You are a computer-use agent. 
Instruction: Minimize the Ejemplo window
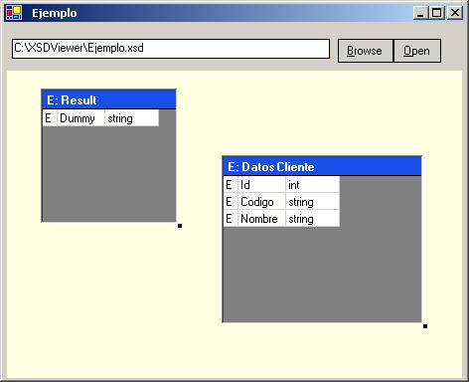click(420, 13)
